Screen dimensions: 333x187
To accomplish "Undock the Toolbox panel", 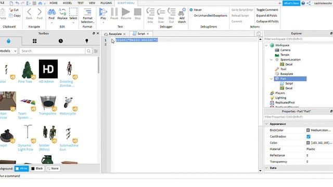I will click(94, 33).
